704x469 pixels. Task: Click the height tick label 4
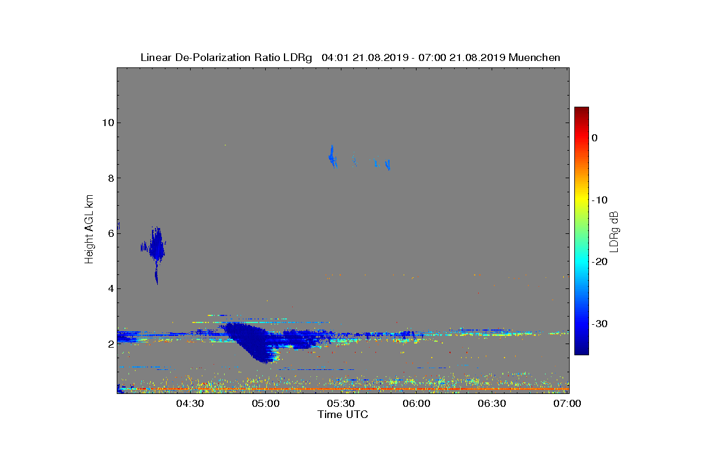click(110, 288)
